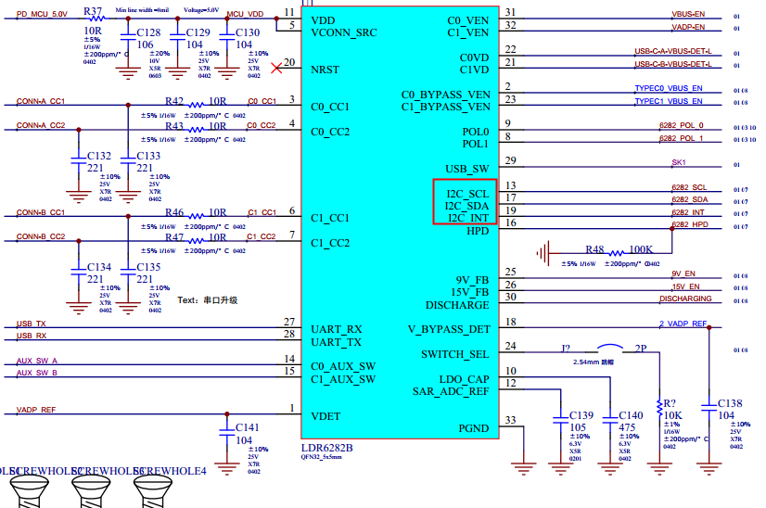Select capacitor C138 symbol
The image size is (766, 508).
coord(709,407)
